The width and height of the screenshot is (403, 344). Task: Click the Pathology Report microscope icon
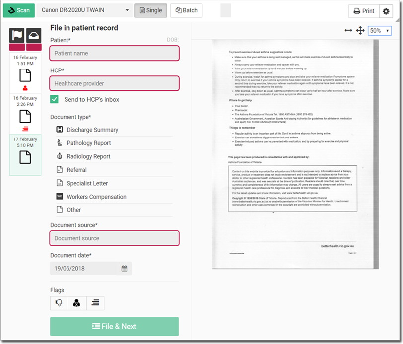[x=60, y=142]
